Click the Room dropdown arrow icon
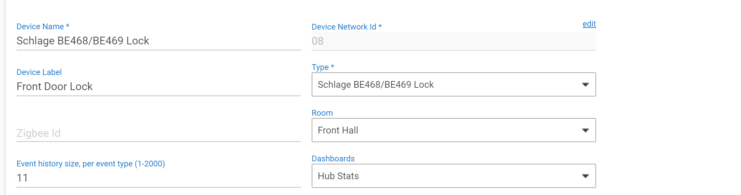 pyautogui.click(x=585, y=130)
